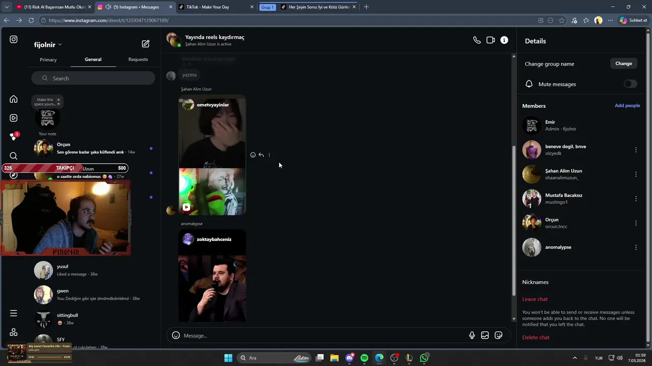
Task: Go to Home feed from the sidebar
Action: (14, 99)
